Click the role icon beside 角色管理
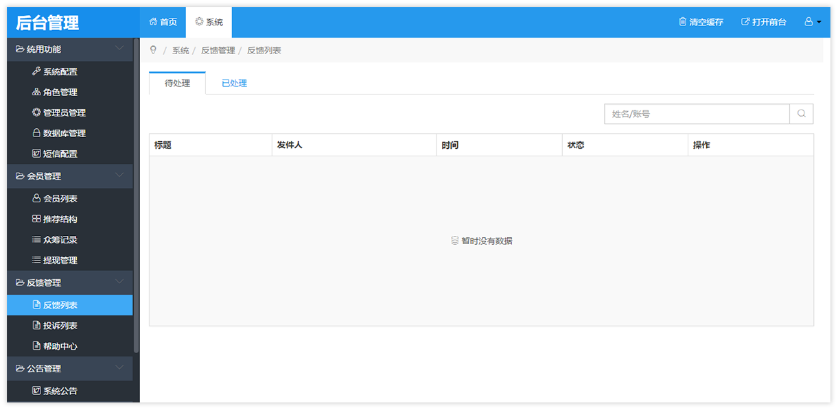Viewport: 838px width, 410px height. [x=36, y=92]
